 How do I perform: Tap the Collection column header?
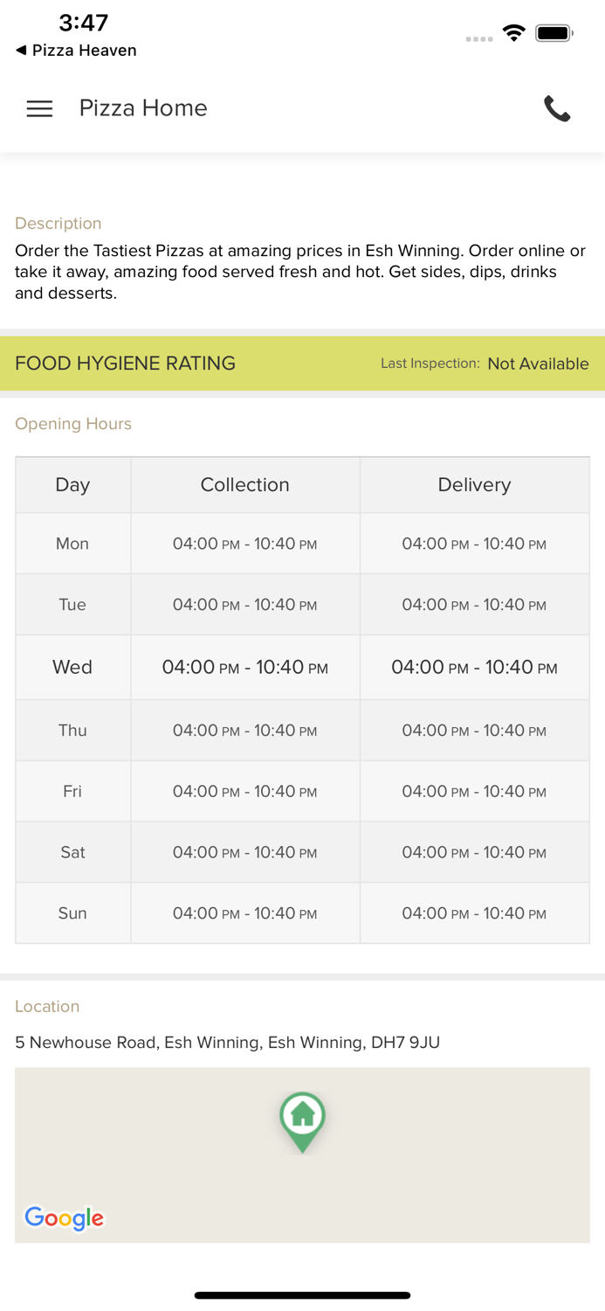coord(244,485)
